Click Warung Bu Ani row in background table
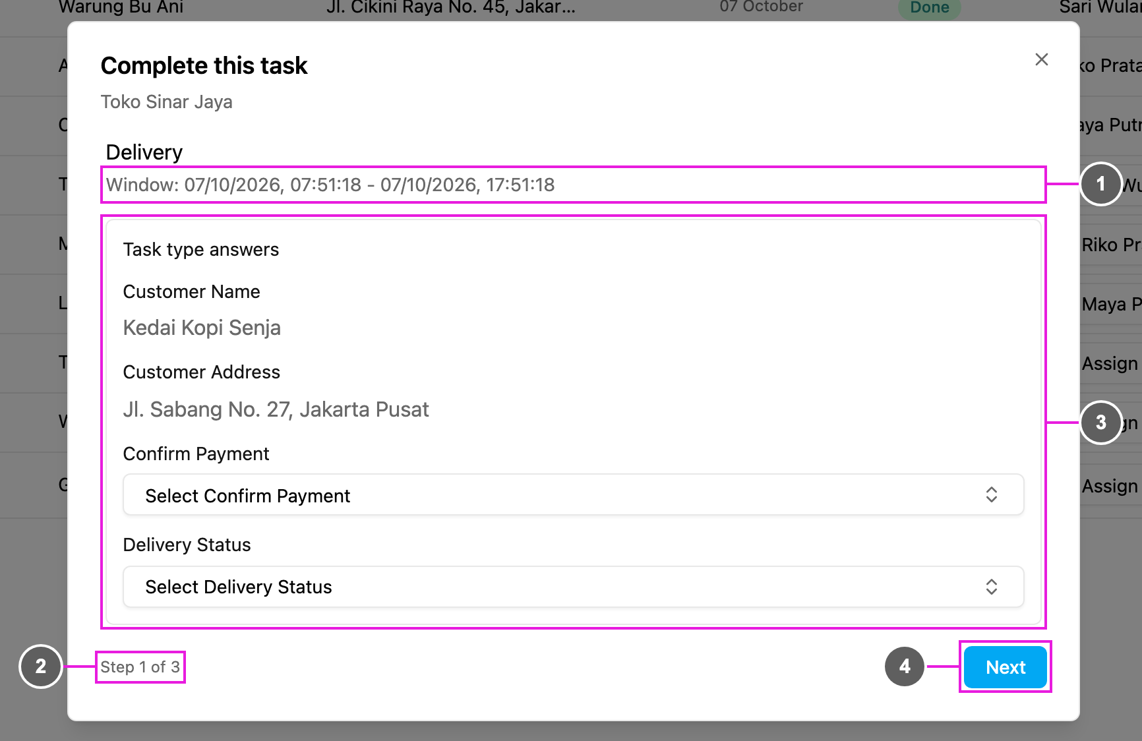This screenshot has height=741, width=1142. click(121, 7)
